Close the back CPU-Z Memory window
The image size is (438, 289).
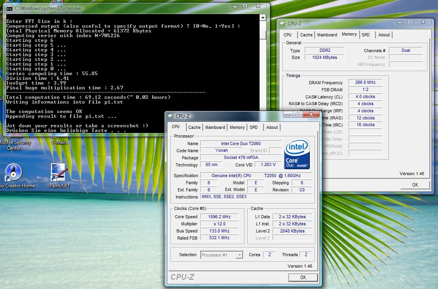[x=423, y=22]
